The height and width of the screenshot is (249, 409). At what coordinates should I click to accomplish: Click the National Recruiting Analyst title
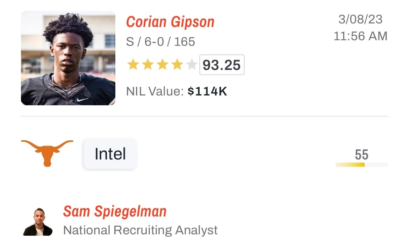coord(140,230)
